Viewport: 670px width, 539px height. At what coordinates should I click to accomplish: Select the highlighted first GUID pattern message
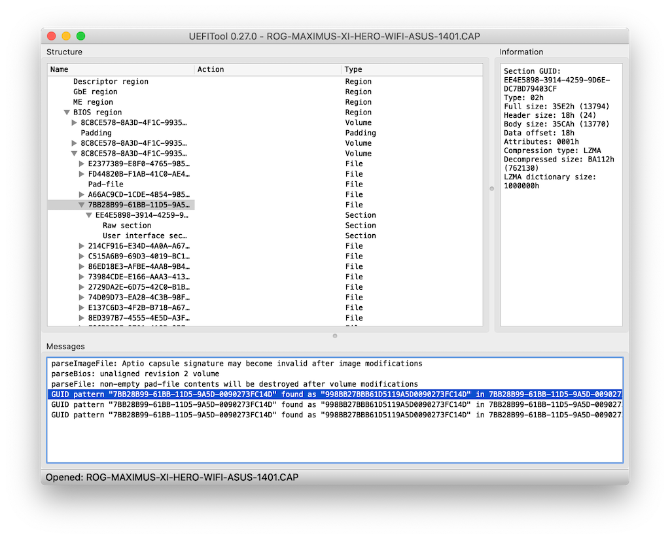tap(335, 394)
